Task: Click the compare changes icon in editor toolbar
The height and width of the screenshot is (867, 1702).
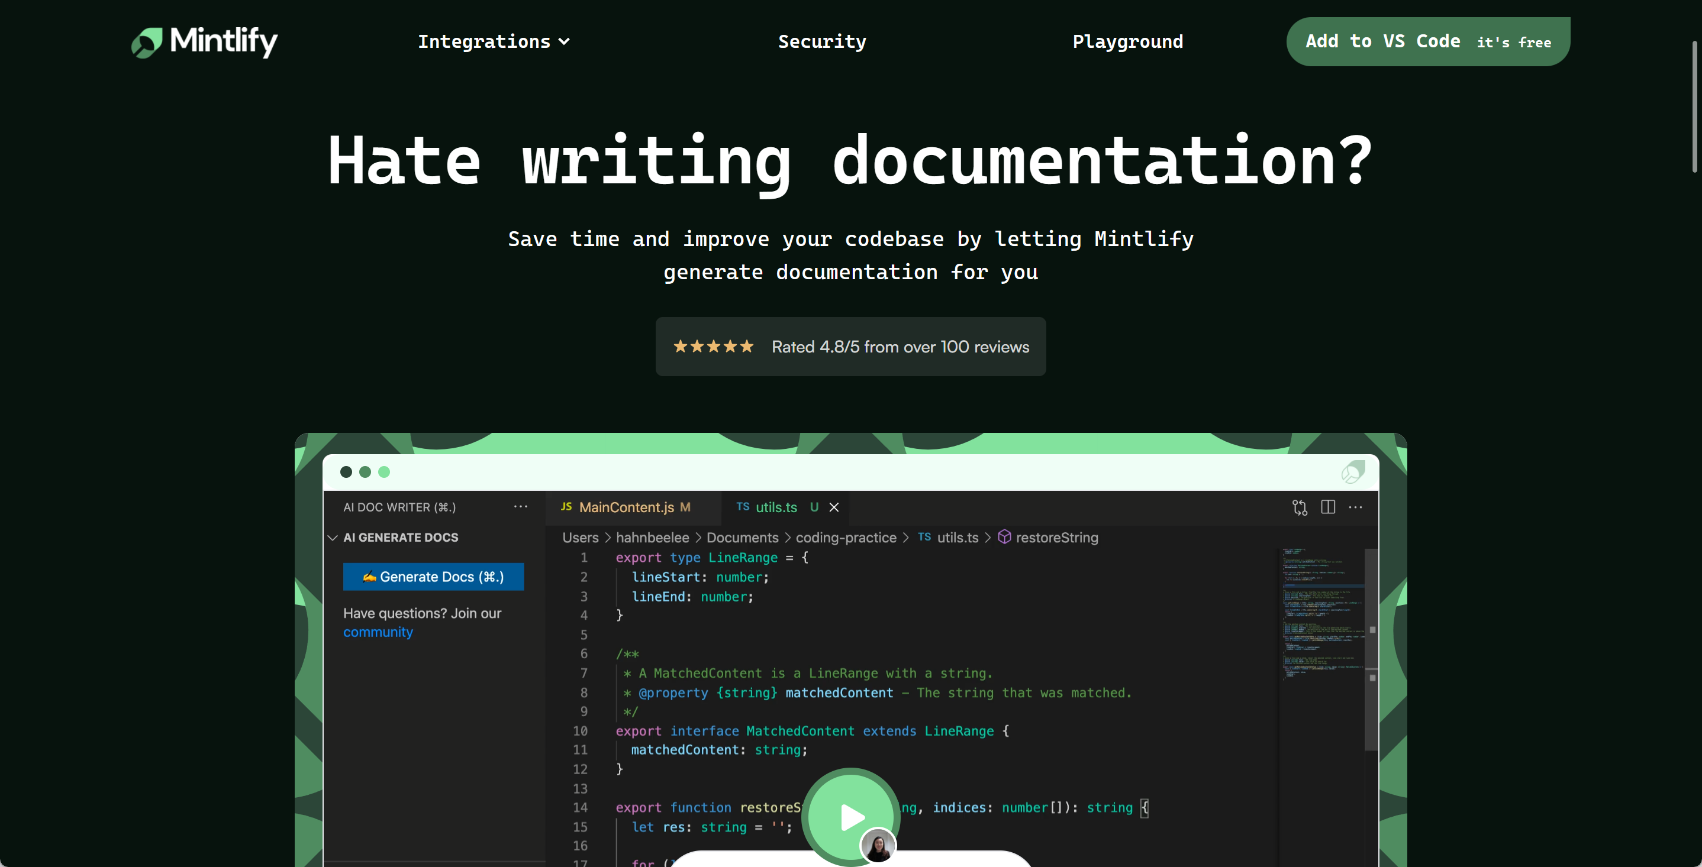Action: tap(1300, 507)
